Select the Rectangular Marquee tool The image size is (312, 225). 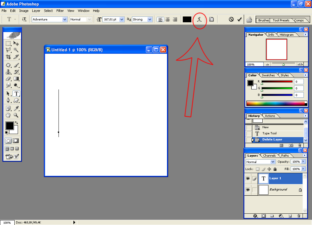(8, 43)
